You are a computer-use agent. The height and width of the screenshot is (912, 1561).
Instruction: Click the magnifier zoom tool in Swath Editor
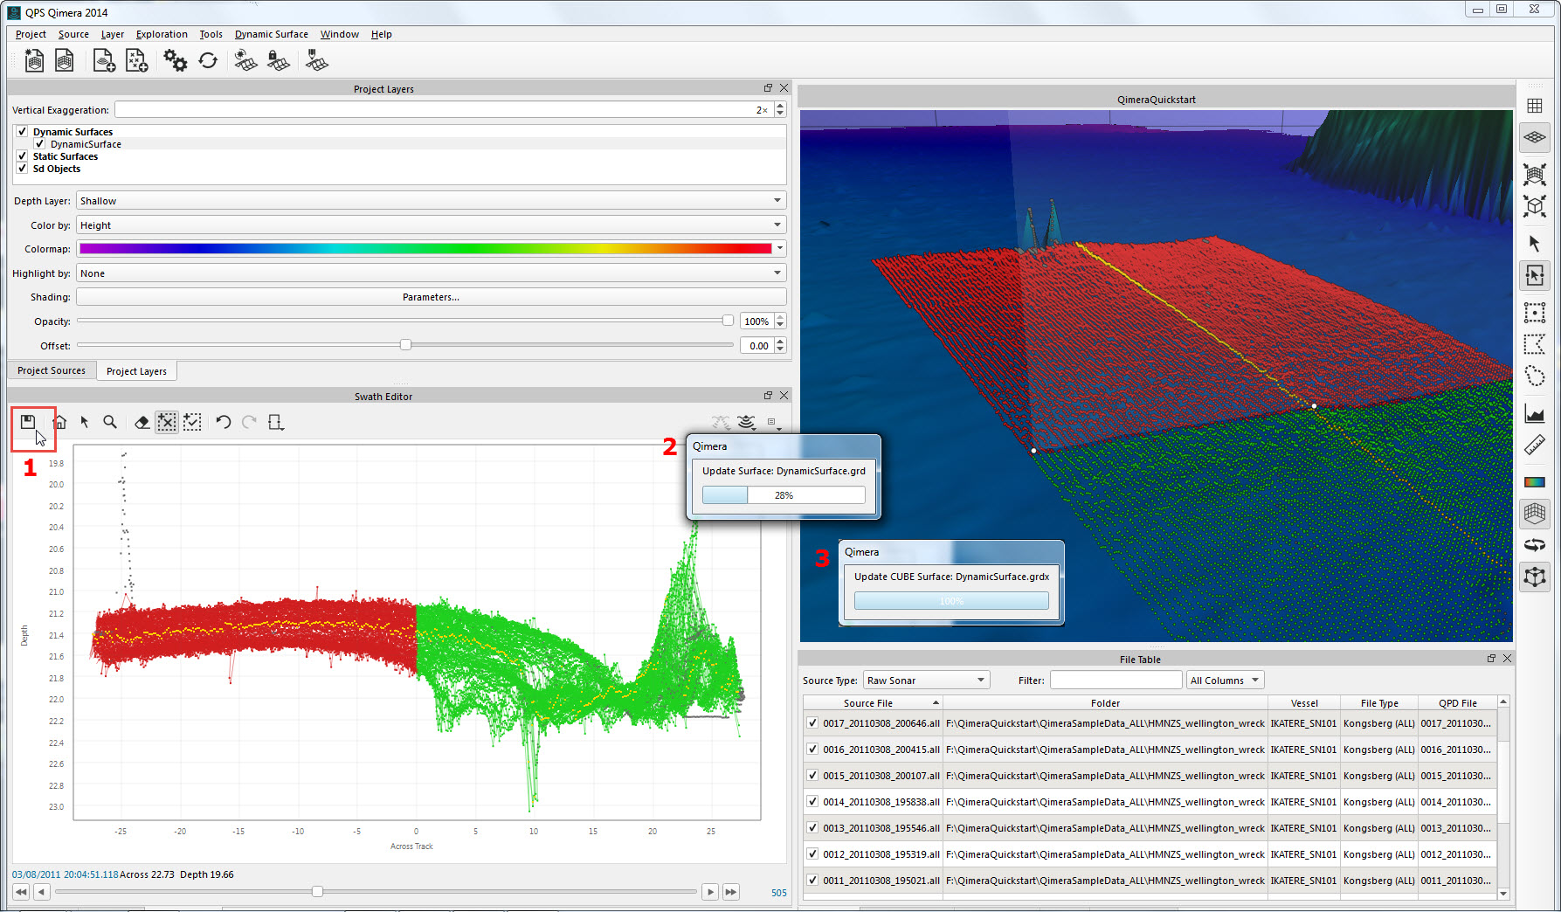[110, 422]
